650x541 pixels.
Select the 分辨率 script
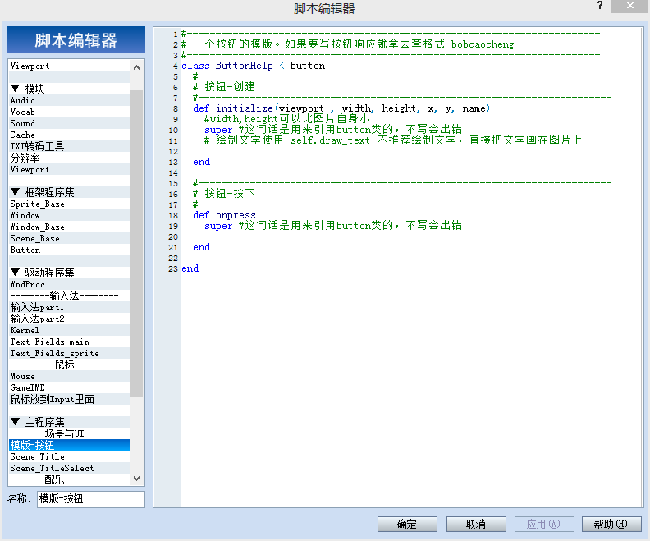click(69, 158)
